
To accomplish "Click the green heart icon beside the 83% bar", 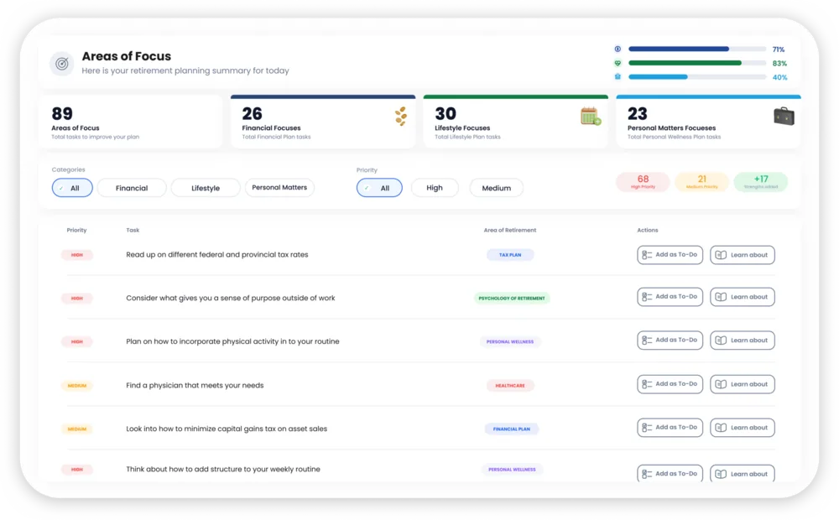I will (618, 63).
